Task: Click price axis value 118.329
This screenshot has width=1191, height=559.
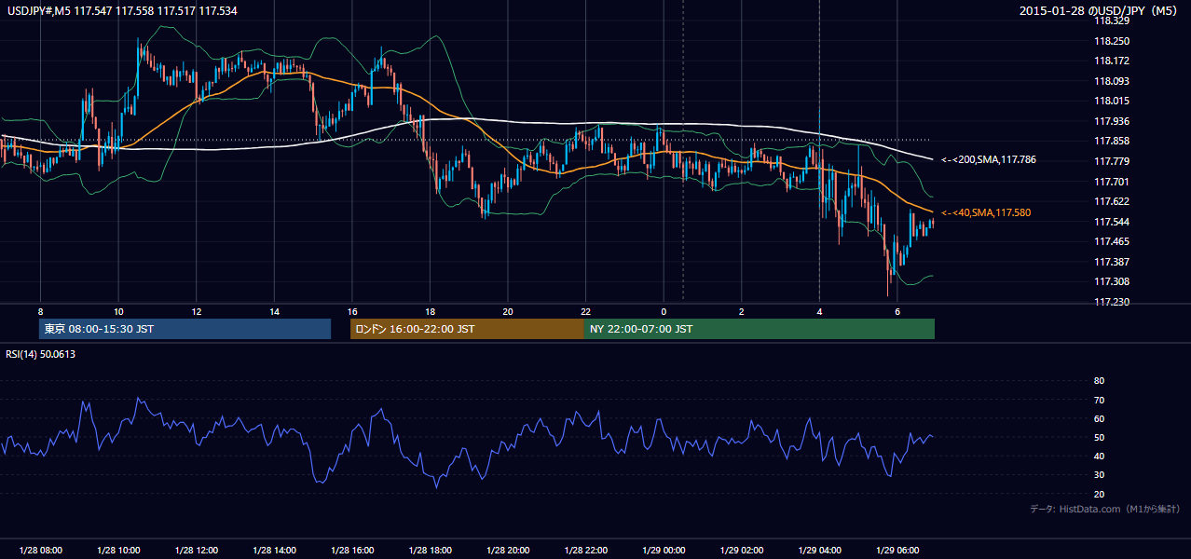Action: [1111, 20]
